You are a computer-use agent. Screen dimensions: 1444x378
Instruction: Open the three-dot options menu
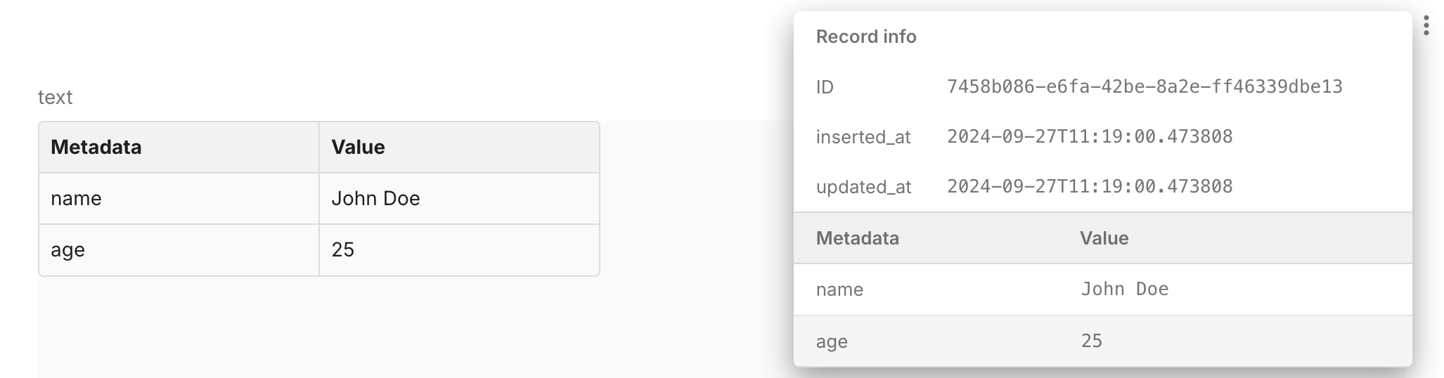pyautogui.click(x=1426, y=26)
